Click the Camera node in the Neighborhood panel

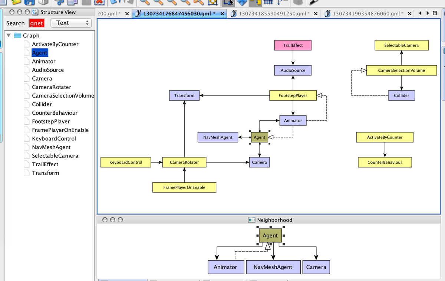pyautogui.click(x=316, y=267)
